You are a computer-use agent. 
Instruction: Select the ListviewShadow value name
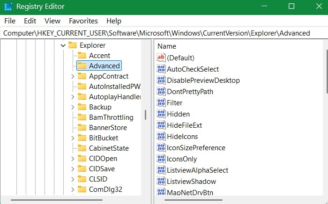[x=191, y=182]
